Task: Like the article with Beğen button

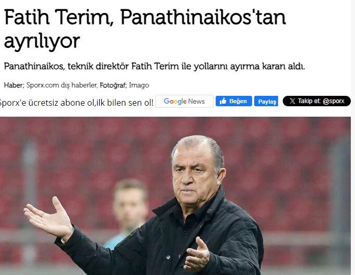Action: (x=234, y=101)
